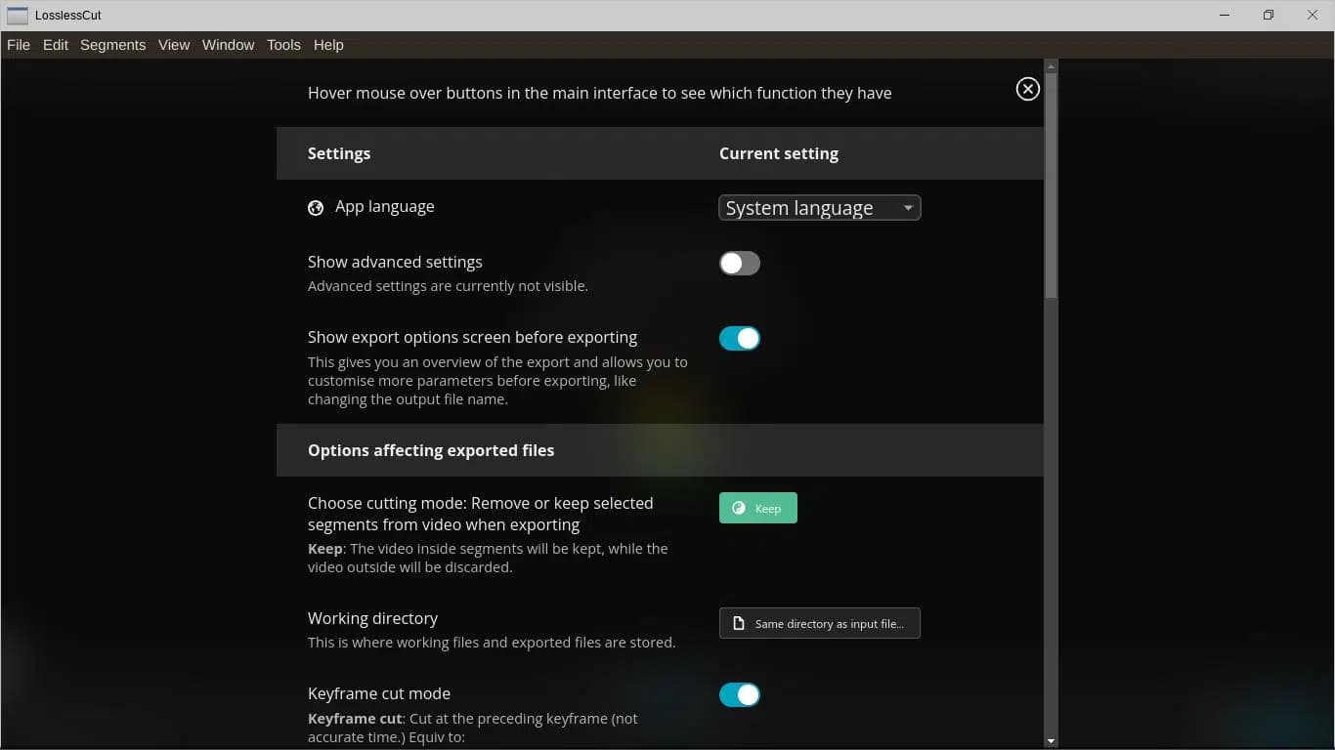Open the Segments menu
Image resolution: width=1335 pixels, height=750 pixels.
point(112,45)
